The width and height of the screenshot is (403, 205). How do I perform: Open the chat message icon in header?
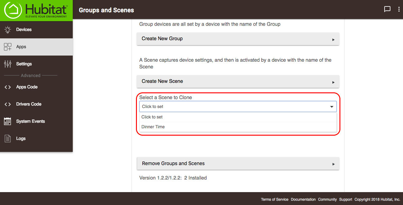[x=387, y=9]
